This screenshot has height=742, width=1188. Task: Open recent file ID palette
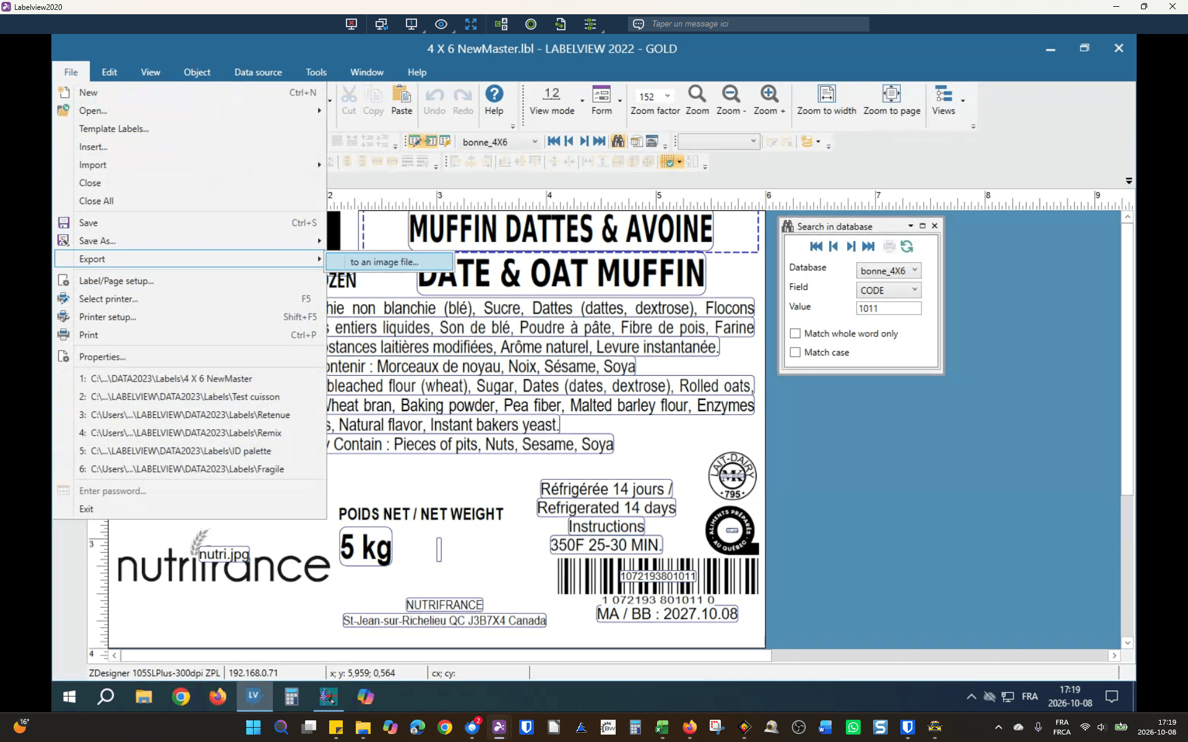click(189, 451)
